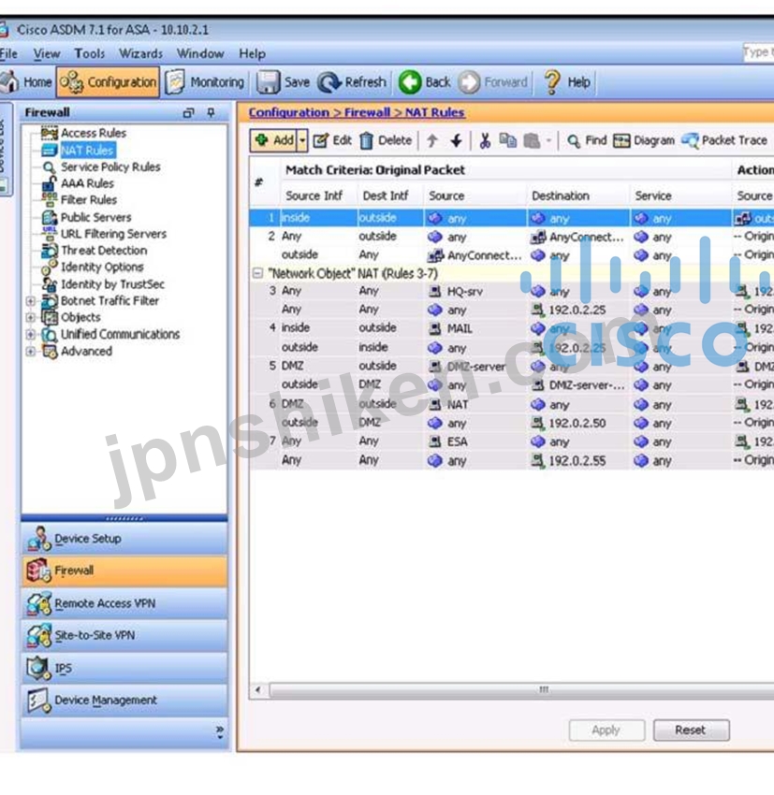The width and height of the screenshot is (774, 795).
Task: Open the Help menu
Action: (x=252, y=53)
